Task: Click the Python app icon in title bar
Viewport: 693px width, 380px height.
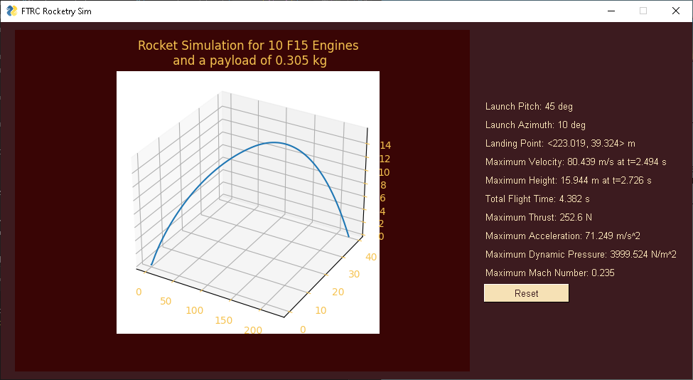Action: click(x=12, y=11)
